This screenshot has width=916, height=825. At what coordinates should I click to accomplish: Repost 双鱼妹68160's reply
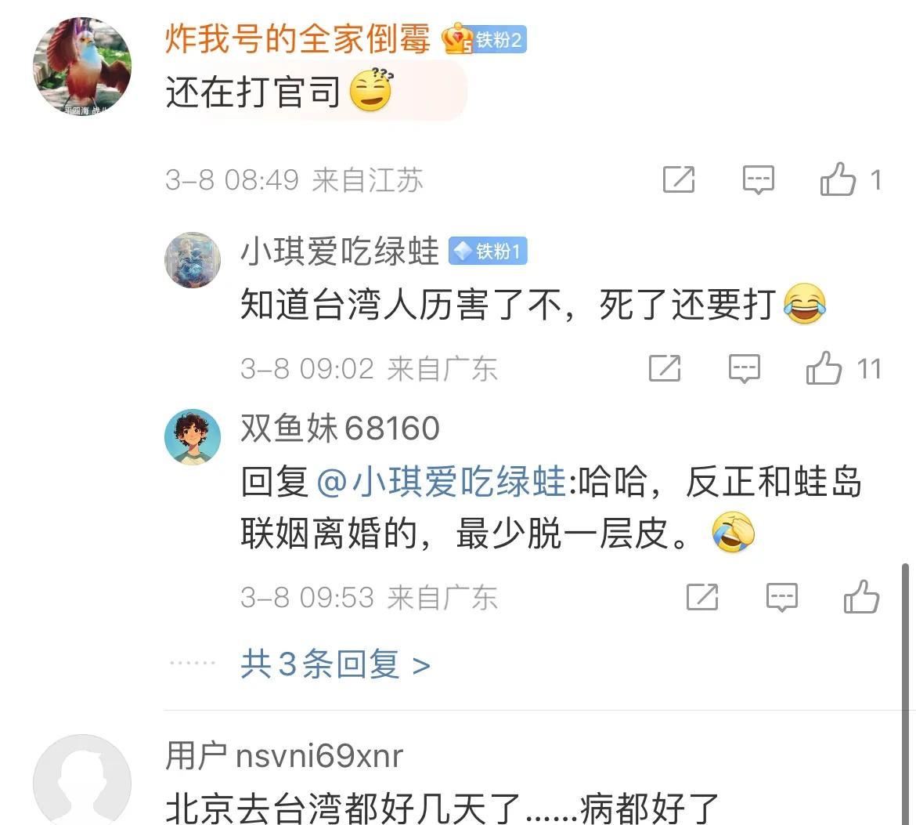pyautogui.click(x=702, y=597)
